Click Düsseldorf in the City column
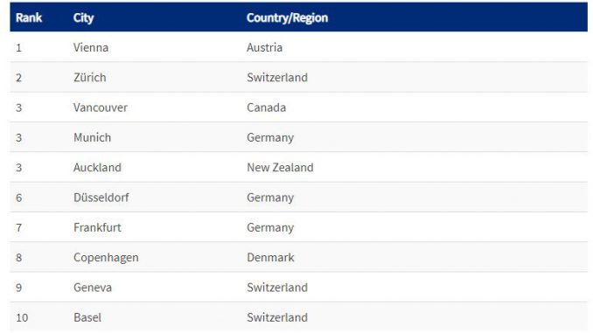 point(101,198)
